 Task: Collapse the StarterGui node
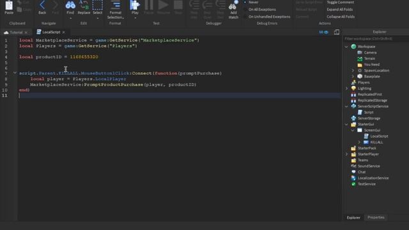tap(346, 125)
